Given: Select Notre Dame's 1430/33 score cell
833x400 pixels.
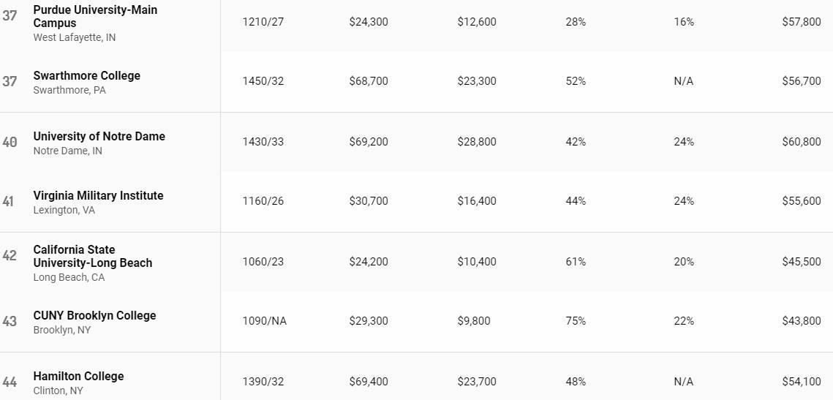Looking at the screenshot, I should [263, 141].
